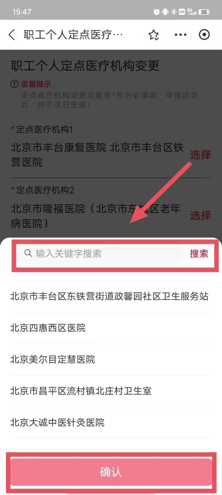Tap the battery indicator icon
This screenshot has height=495, width=222.
coord(203,12)
